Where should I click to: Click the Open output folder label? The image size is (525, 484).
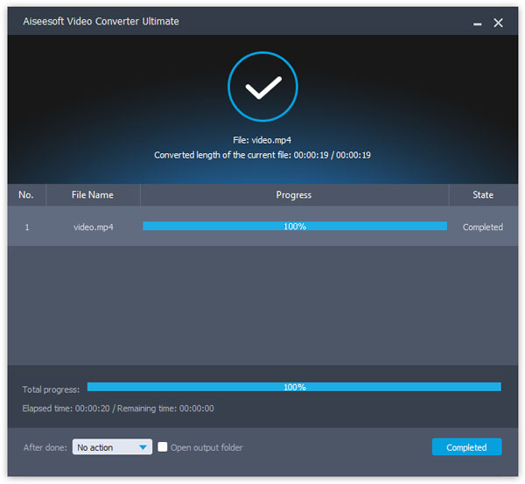tap(206, 448)
